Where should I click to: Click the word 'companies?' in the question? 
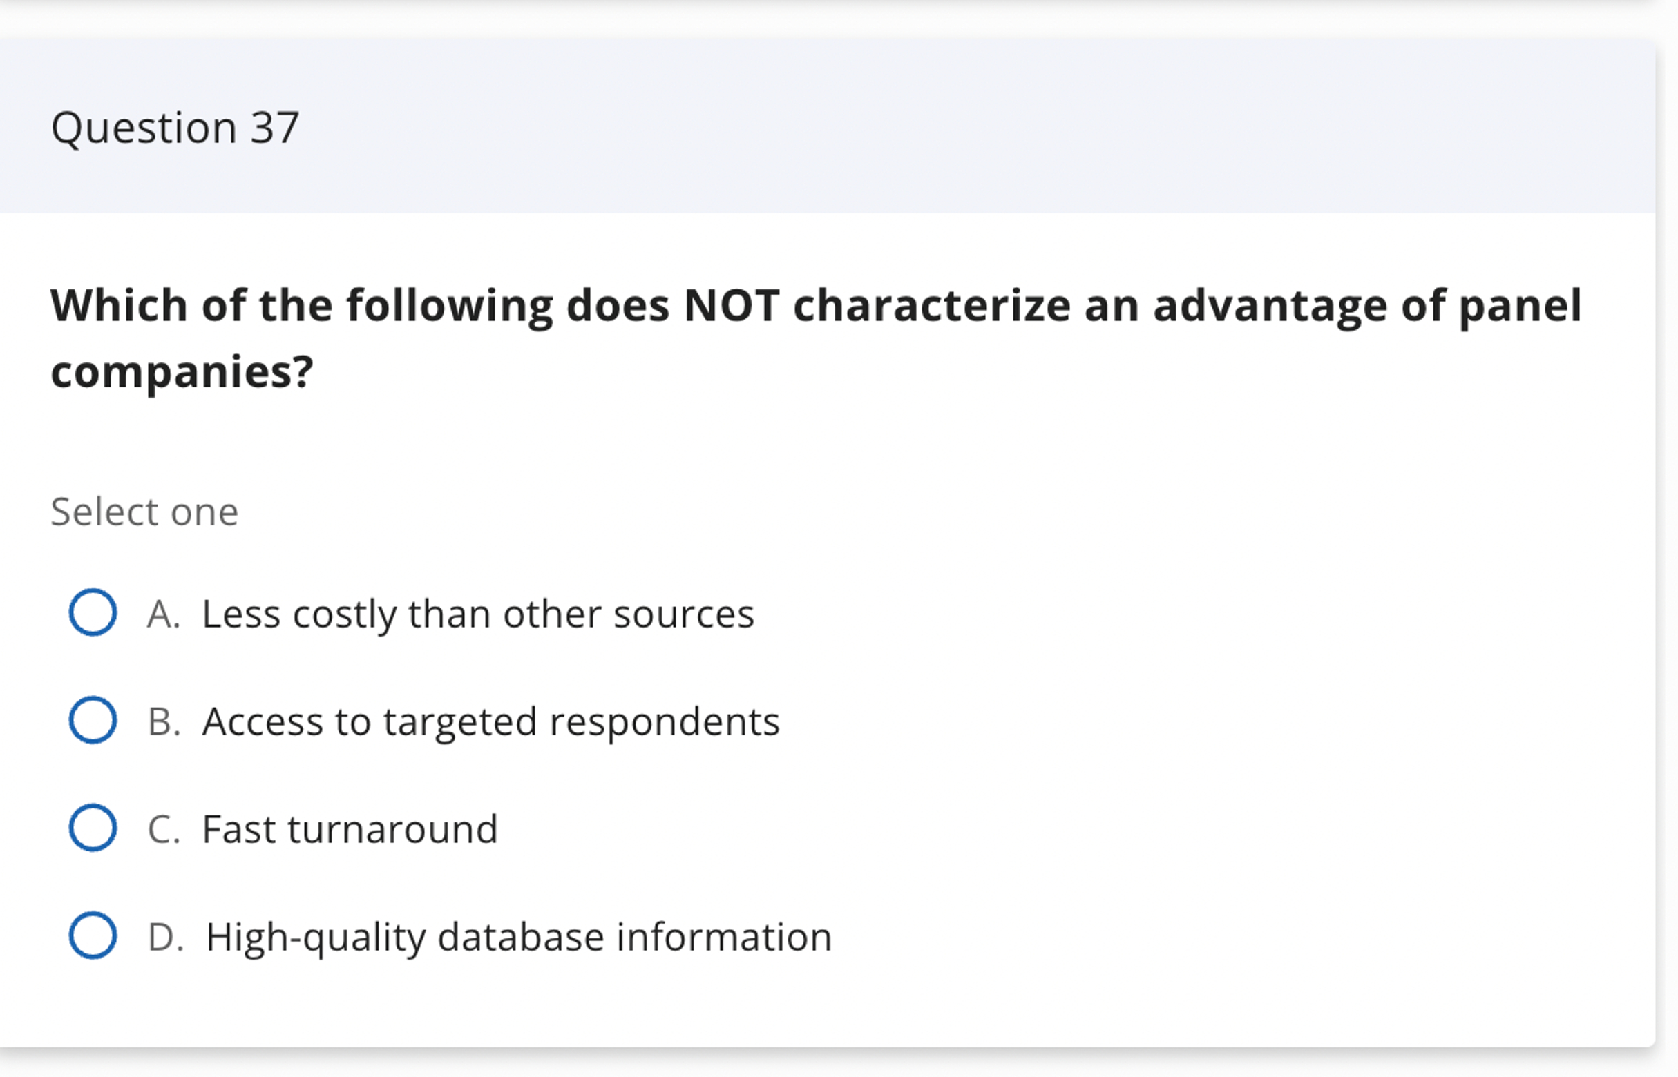pos(182,371)
